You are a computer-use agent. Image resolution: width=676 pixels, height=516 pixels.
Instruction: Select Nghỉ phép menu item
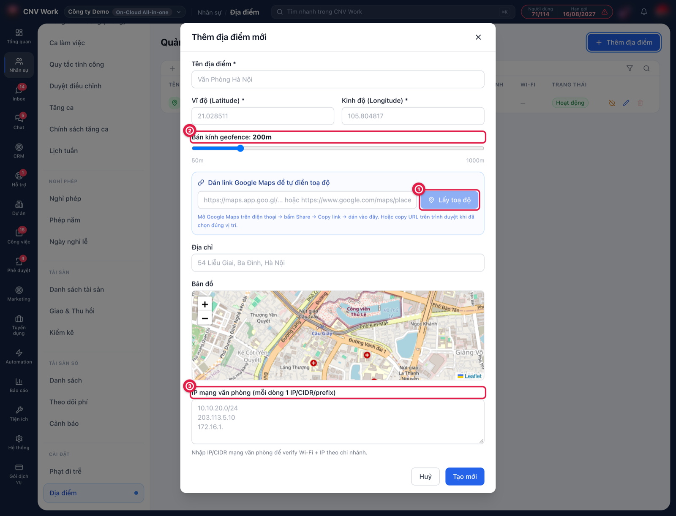(x=65, y=198)
